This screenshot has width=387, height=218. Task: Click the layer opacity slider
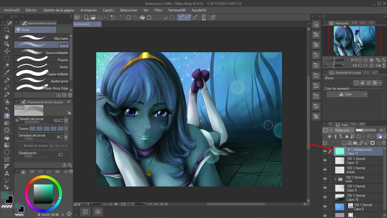(x=366, y=130)
